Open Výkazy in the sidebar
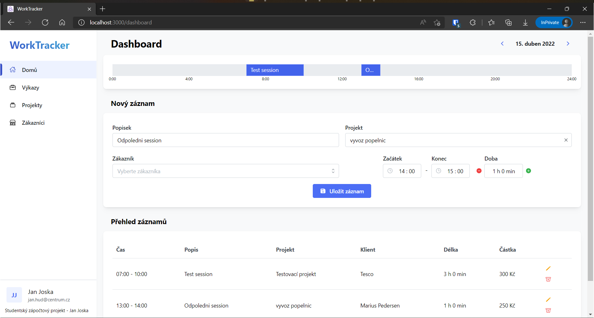 click(x=30, y=87)
